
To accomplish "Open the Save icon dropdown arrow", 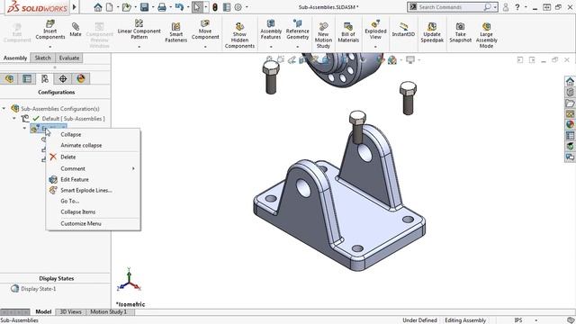I will click(x=152, y=7).
